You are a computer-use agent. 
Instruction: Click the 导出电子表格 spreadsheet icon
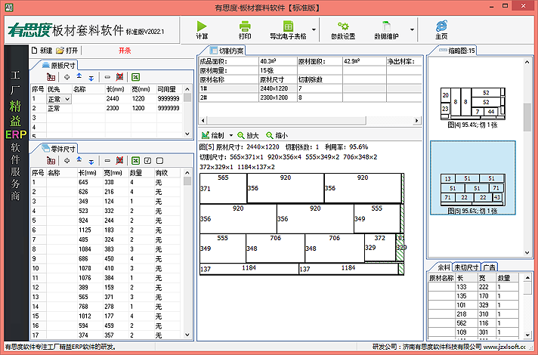tap(288, 26)
